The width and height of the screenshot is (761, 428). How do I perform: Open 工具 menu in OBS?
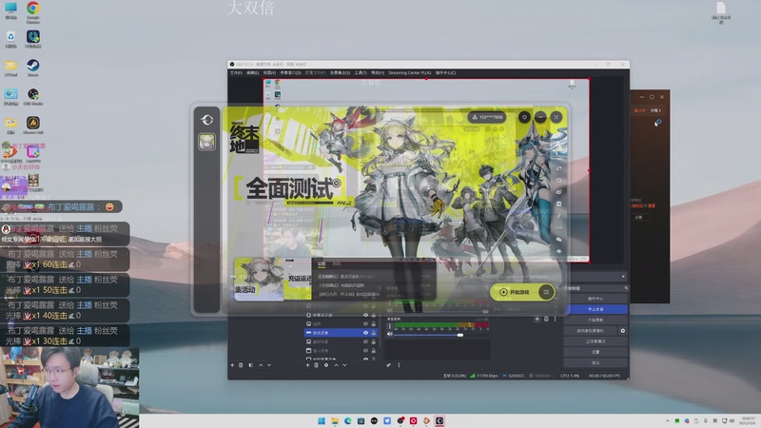pyautogui.click(x=361, y=73)
